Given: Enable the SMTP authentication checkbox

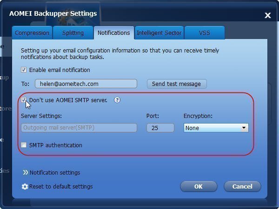Looking at the screenshot, I should click(24, 145).
